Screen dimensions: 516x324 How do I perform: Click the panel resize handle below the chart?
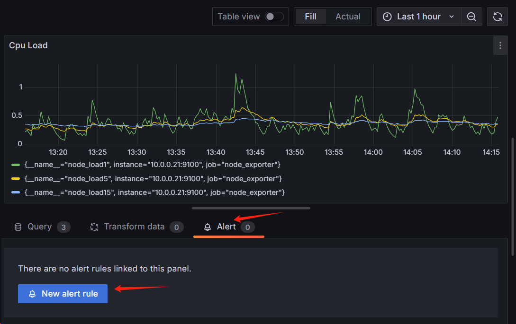[251, 208]
